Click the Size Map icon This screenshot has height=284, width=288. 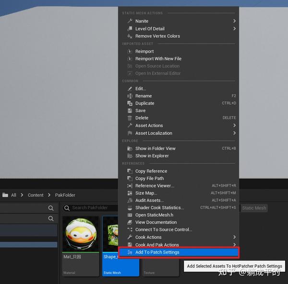(130, 193)
